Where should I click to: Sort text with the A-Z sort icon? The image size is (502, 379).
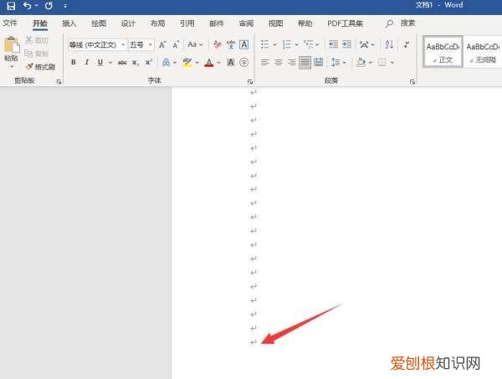tap(389, 44)
